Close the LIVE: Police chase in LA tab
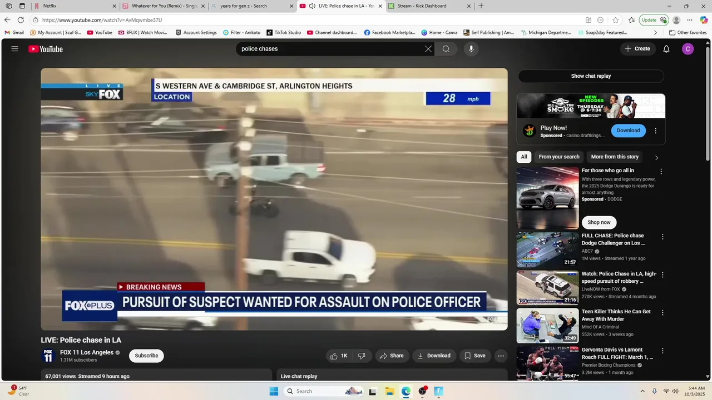Screen dimensions: 712x400 [x=380, y=6]
